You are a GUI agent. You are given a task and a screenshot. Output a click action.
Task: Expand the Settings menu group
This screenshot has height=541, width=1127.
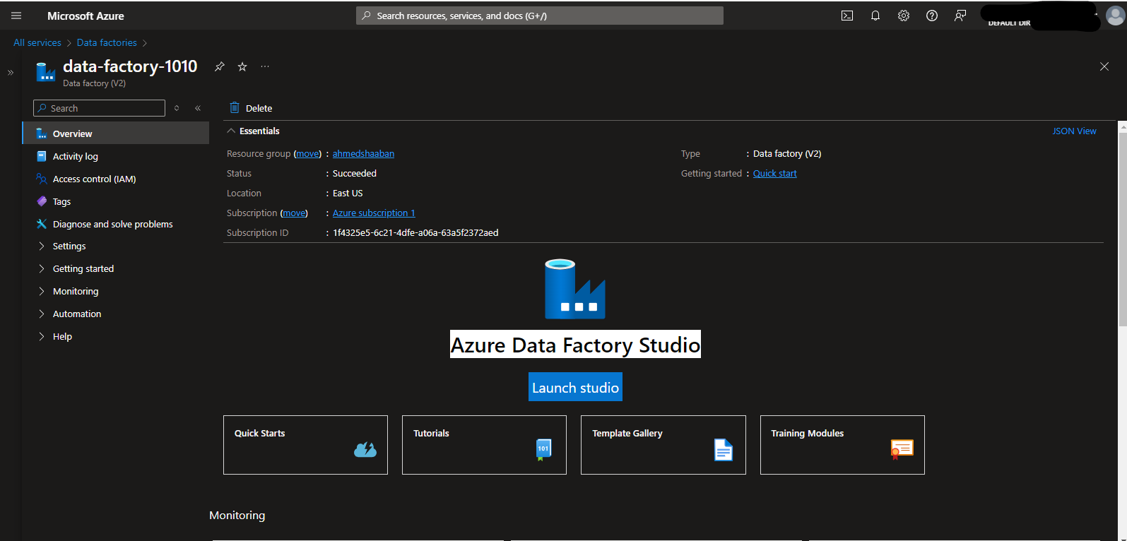pyautogui.click(x=42, y=246)
